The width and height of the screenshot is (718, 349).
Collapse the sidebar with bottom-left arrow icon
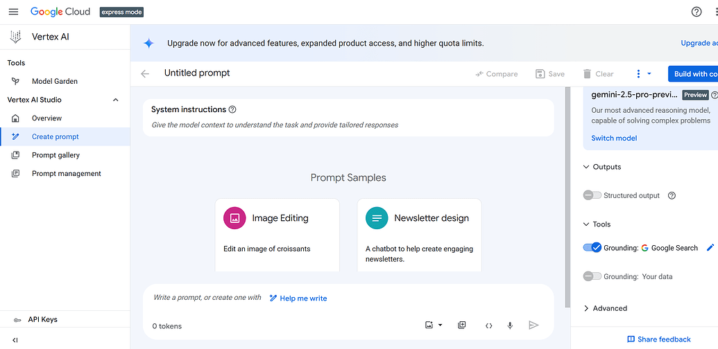tap(15, 340)
